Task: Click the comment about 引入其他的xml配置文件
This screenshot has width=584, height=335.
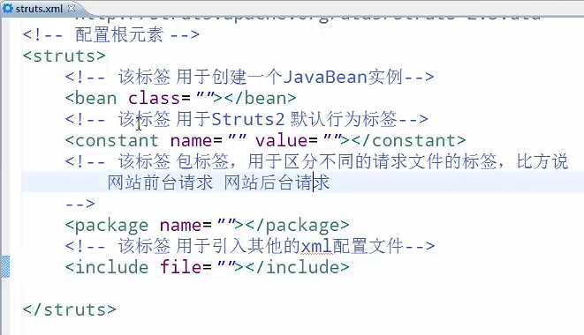Action: pos(250,246)
